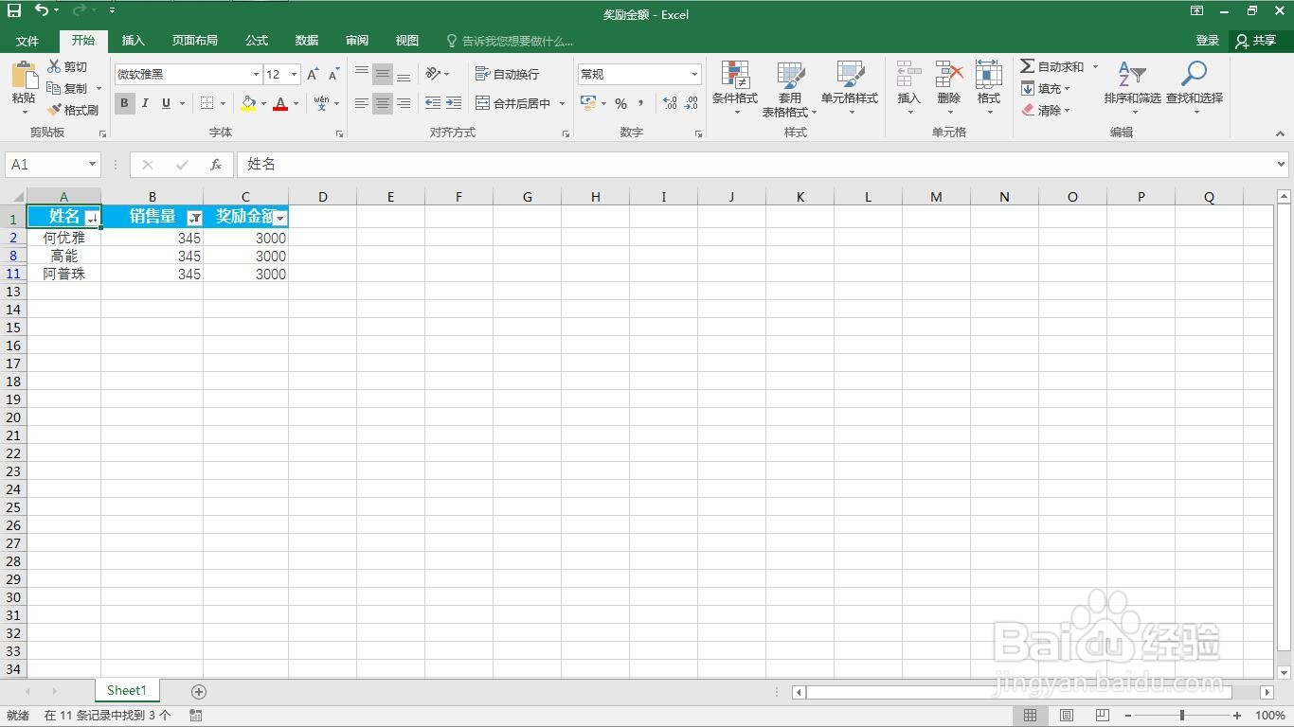
Task: Toggle middle vertical alignment
Action: click(x=383, y=74)
